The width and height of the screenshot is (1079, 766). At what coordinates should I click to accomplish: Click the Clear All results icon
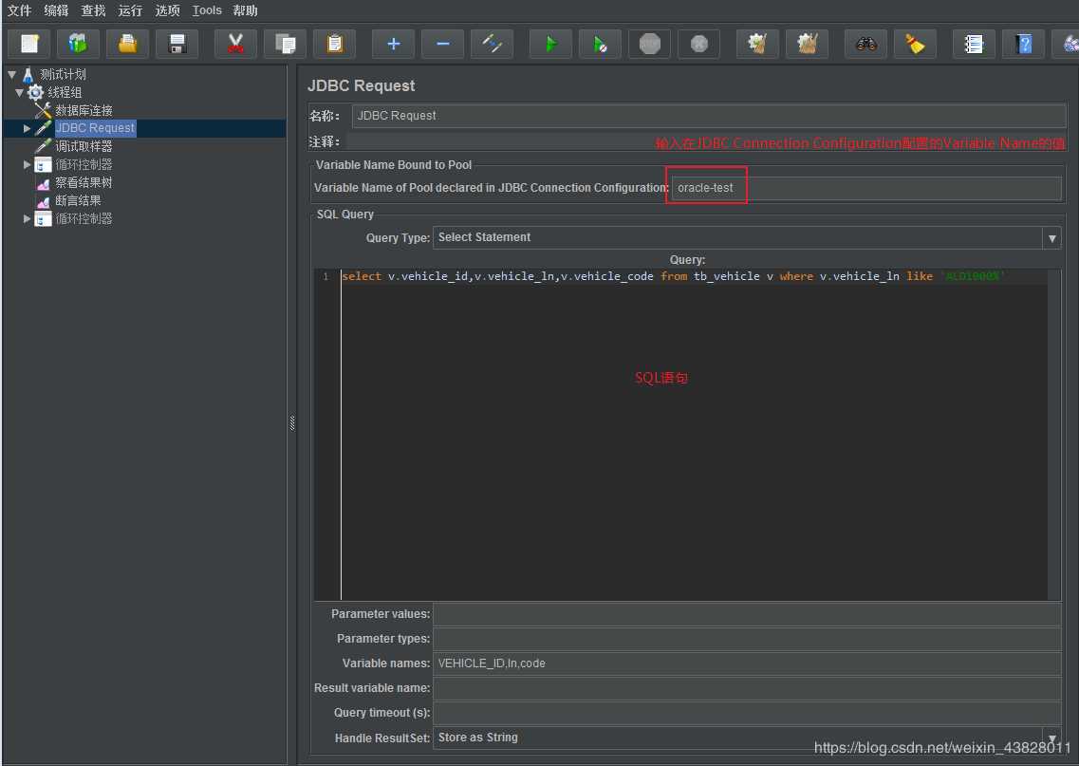point(808,44)
